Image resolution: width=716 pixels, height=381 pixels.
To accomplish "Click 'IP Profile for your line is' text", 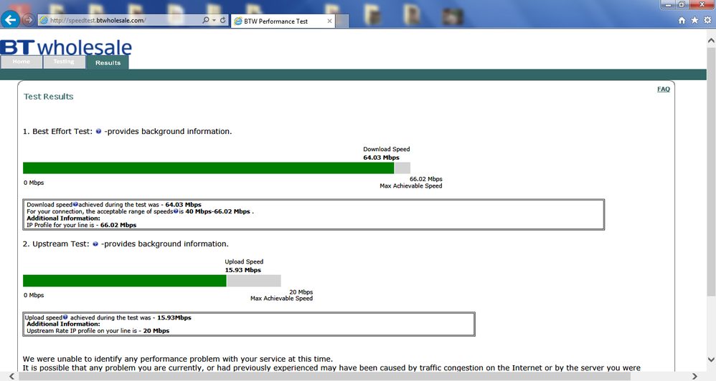I will 61,225.
